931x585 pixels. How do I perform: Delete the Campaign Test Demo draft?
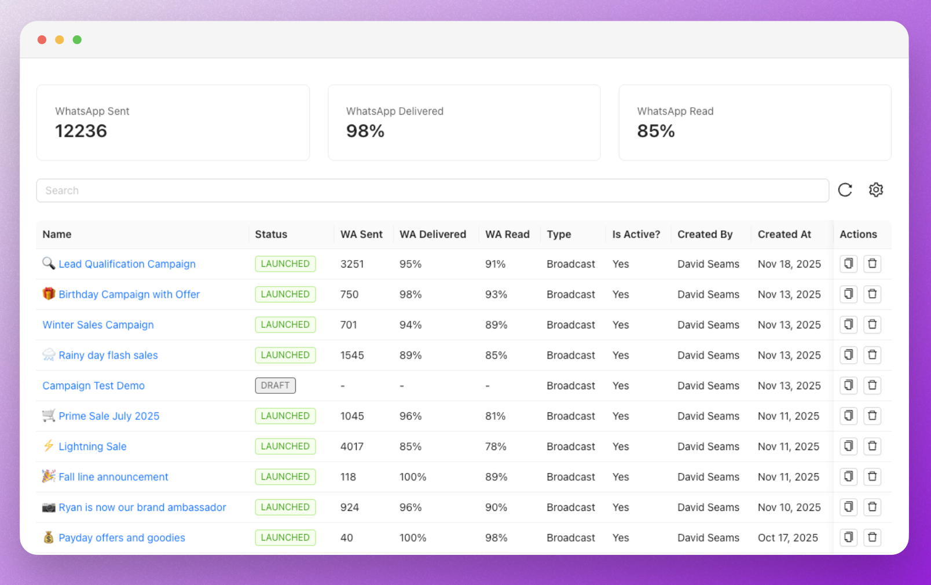[x=872, y=385]
